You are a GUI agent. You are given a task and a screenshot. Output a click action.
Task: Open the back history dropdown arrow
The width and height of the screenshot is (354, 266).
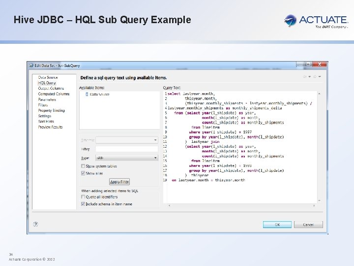310,77
